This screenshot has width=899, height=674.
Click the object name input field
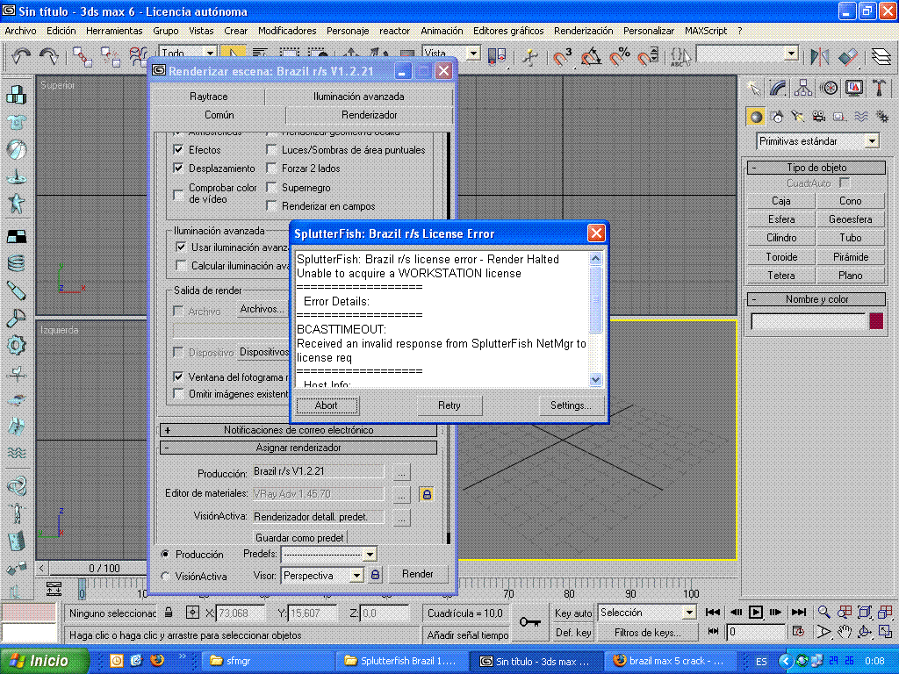tap(808, 321)
